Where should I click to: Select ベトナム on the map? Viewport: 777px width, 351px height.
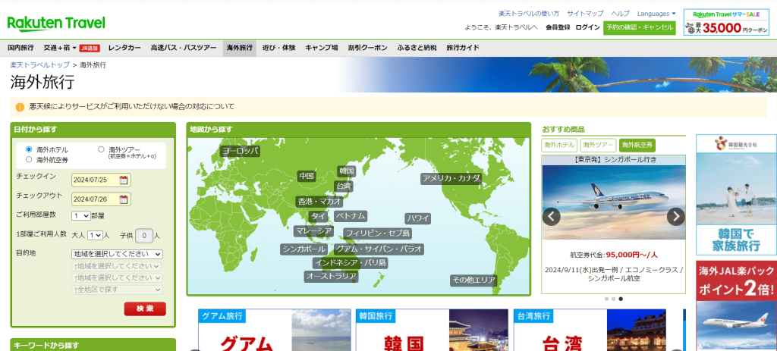click(x=351, y=216)
